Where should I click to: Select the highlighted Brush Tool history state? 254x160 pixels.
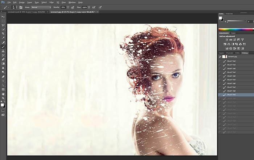pos(231,95)
